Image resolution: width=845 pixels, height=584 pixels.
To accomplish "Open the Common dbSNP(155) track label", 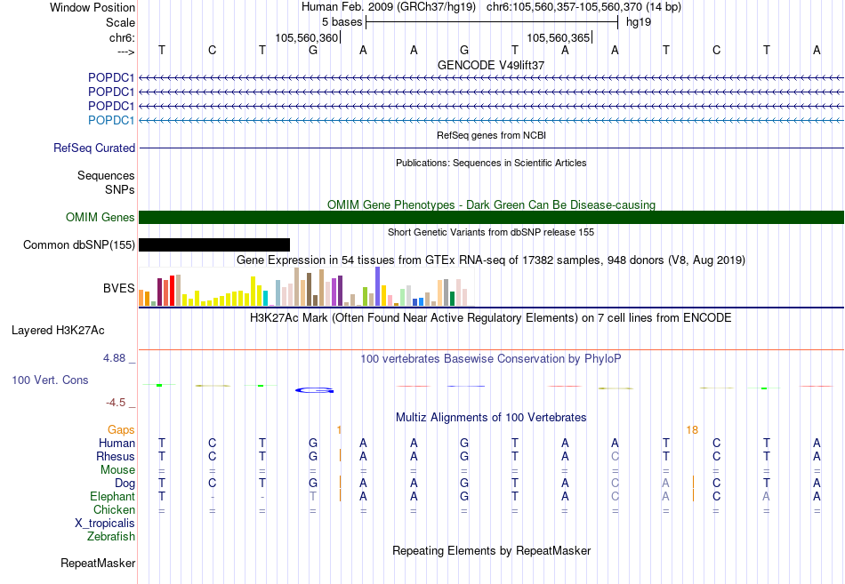I will [78, 244].
